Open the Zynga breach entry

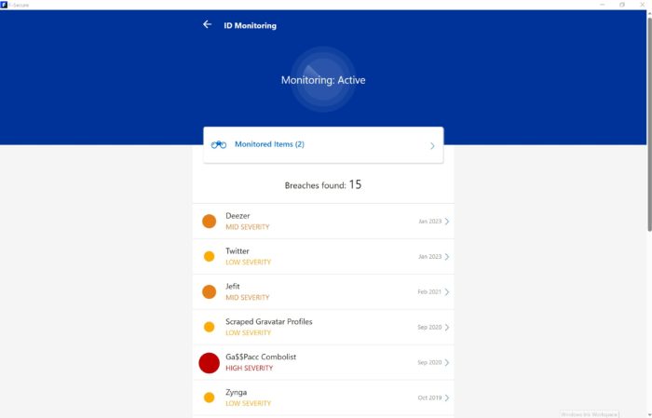point(323,398)
